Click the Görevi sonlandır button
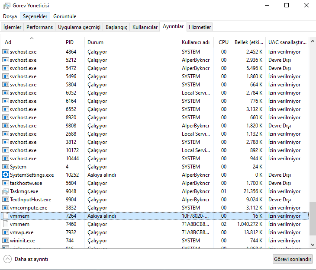Viewport: 316px width, 270px height. (293, 259)
